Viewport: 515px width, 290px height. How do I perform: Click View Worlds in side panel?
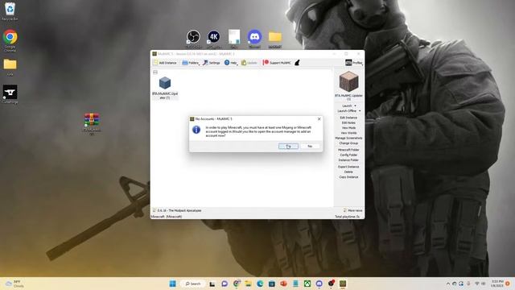(348, 133)
